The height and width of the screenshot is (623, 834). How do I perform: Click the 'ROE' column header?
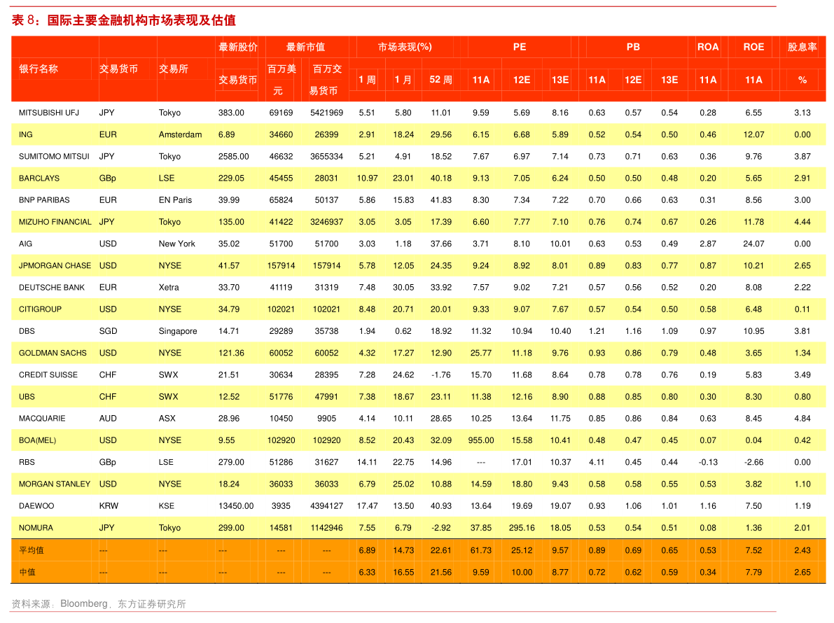pyautogui.click(x=753, y=47)
